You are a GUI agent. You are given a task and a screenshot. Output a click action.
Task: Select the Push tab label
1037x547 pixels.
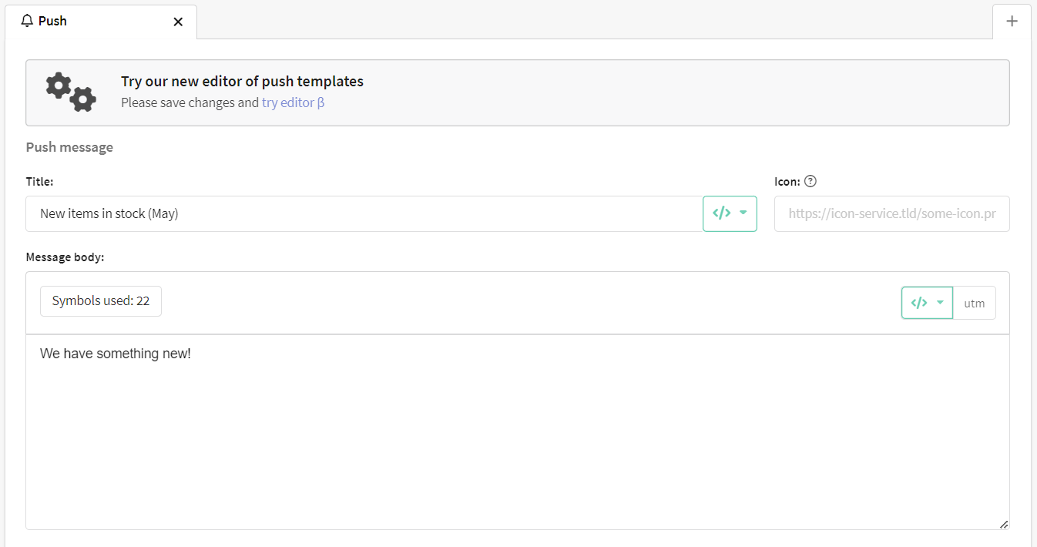click(52, 21)
